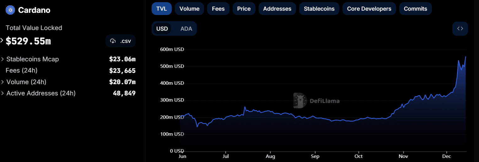This screenshot has height=162, width=479.
Task: Click the Nov label on time axis
Action: pos(403,156)
